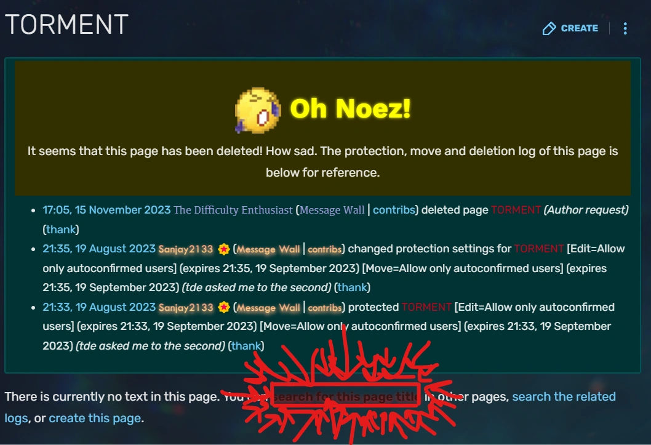Open the 21:33, 19 August 2023 timestamp link

(x=99, y=307)
